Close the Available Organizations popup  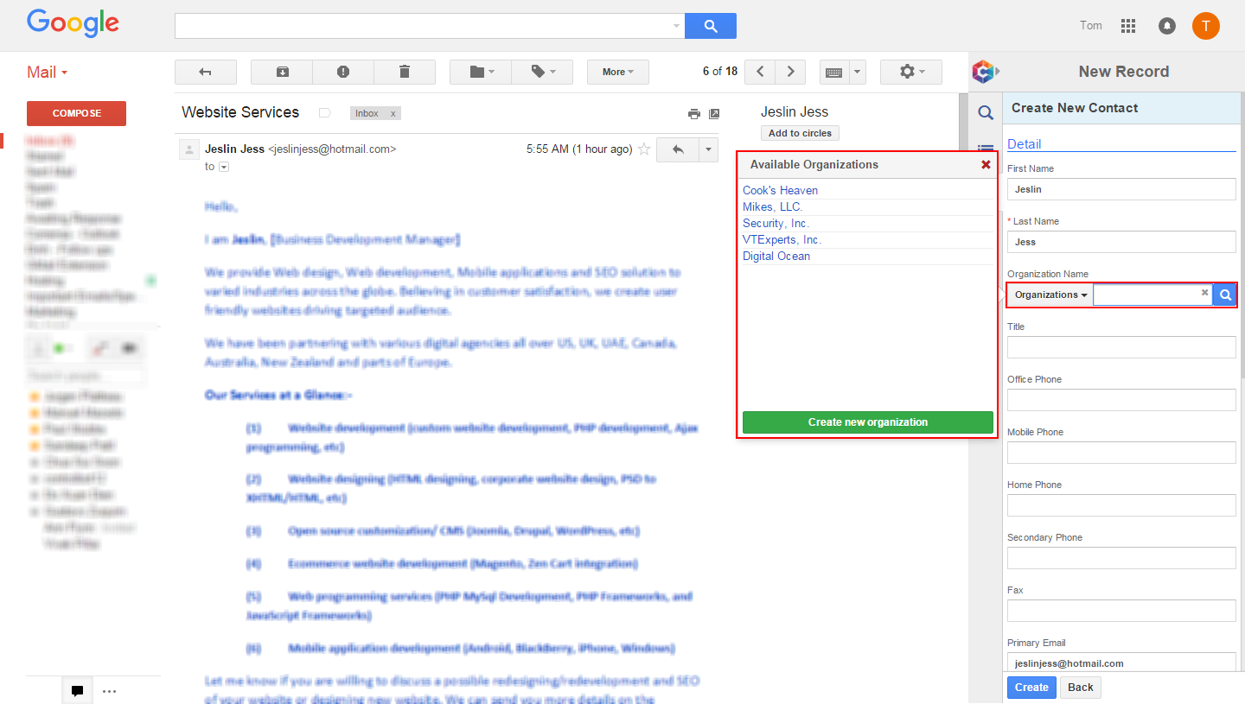[x=986, y=164]
